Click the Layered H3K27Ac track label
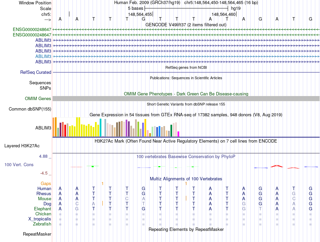The height and width of the screenshot is (242, 320). coord(22,146)
